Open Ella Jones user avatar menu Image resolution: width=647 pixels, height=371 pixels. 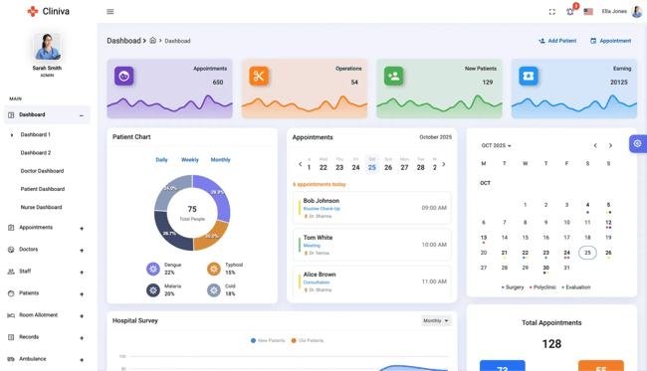pos(637,11)
